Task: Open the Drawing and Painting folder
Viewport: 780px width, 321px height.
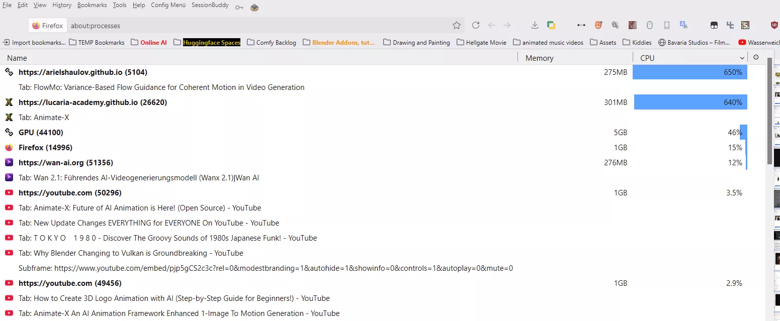Action: (x=416, y=43)
